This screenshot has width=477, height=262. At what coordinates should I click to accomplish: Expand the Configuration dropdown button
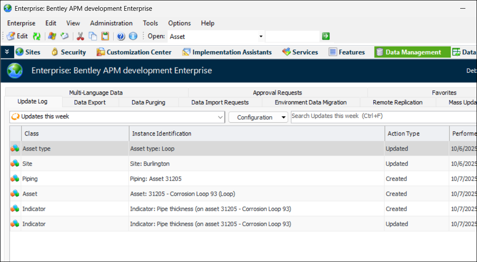point(283,117)
